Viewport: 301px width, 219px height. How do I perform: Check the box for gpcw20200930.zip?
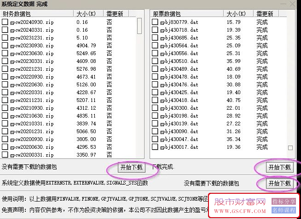(5, 139)
